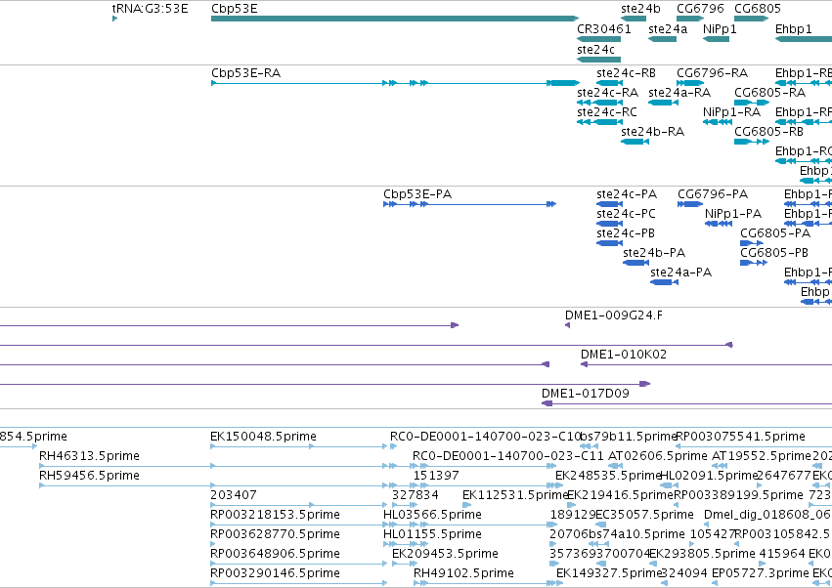Select the RH46313.5prime EST label

pos(89,456)
